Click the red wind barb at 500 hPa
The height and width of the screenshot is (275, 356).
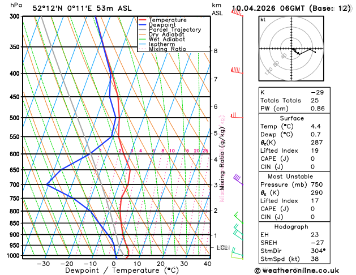pos(237,115)
